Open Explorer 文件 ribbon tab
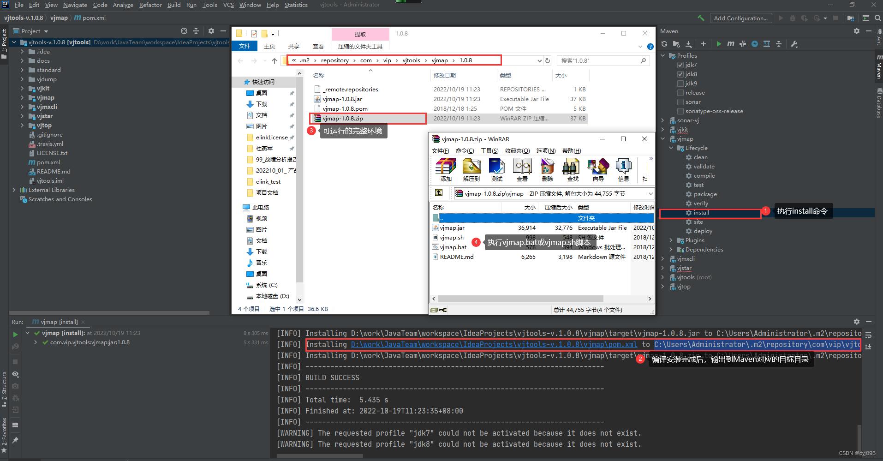The width and height of the screenshot is (883, 461). 245,46
